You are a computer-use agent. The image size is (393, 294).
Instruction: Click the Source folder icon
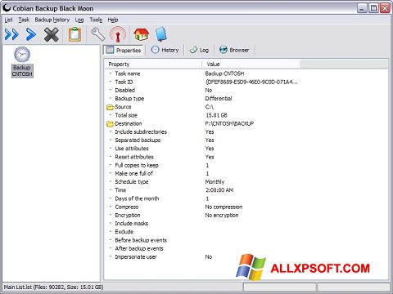click(110, 107)
